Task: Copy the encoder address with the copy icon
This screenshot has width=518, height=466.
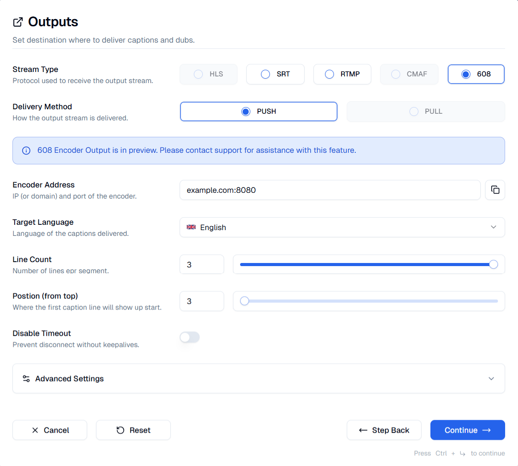Action: tap(495, 190)
